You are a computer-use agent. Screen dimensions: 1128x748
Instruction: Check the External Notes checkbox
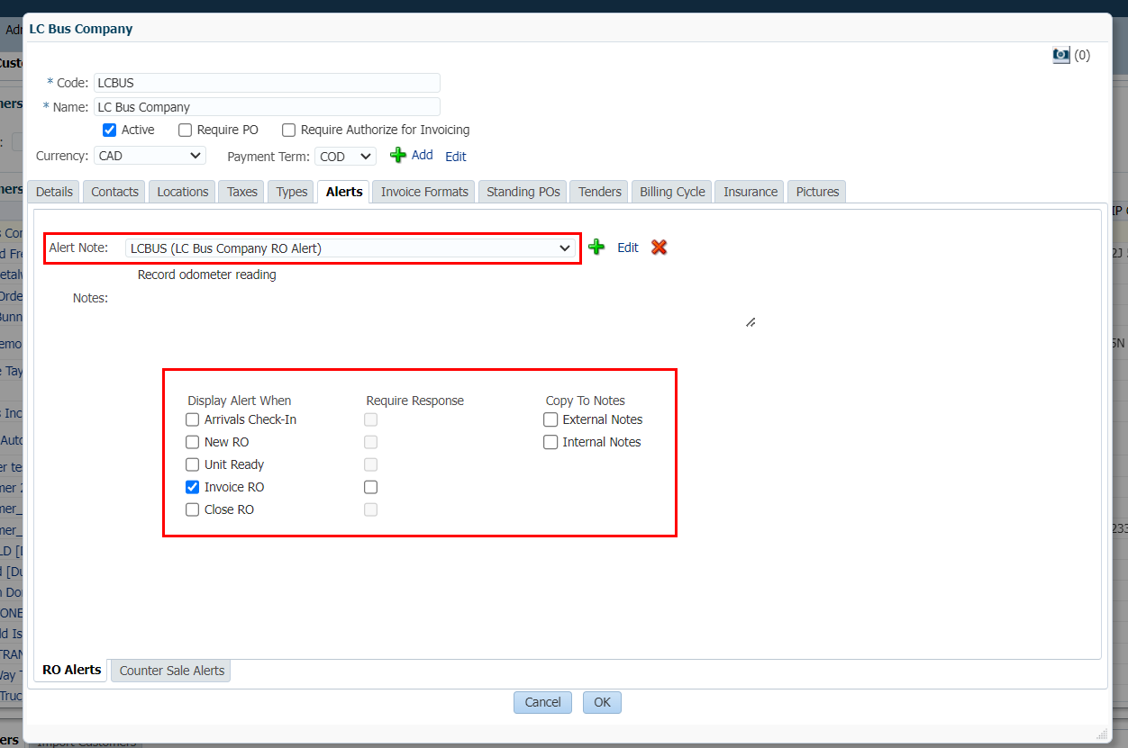tap(550, 419)
